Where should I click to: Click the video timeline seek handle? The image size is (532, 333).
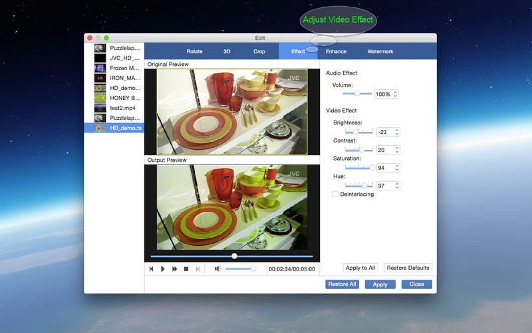pos(235,256)
